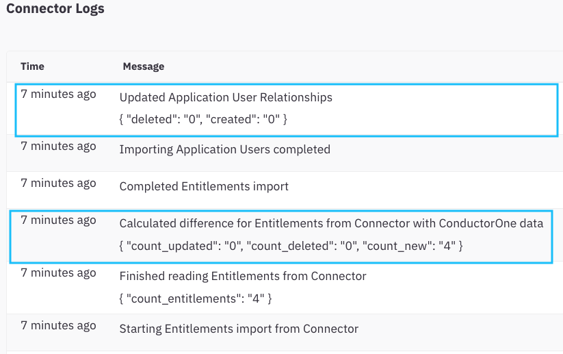The height and width of the screenshot is (354, 563).
Task: Select the Message column header
Action: coord(143,66)
